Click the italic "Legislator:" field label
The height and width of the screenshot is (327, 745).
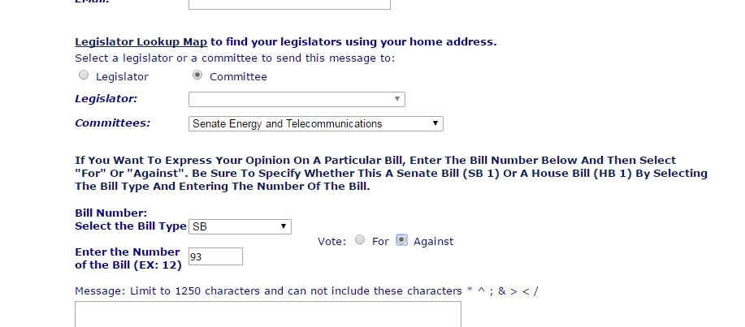pyautogui.click(x=106, y=99)
